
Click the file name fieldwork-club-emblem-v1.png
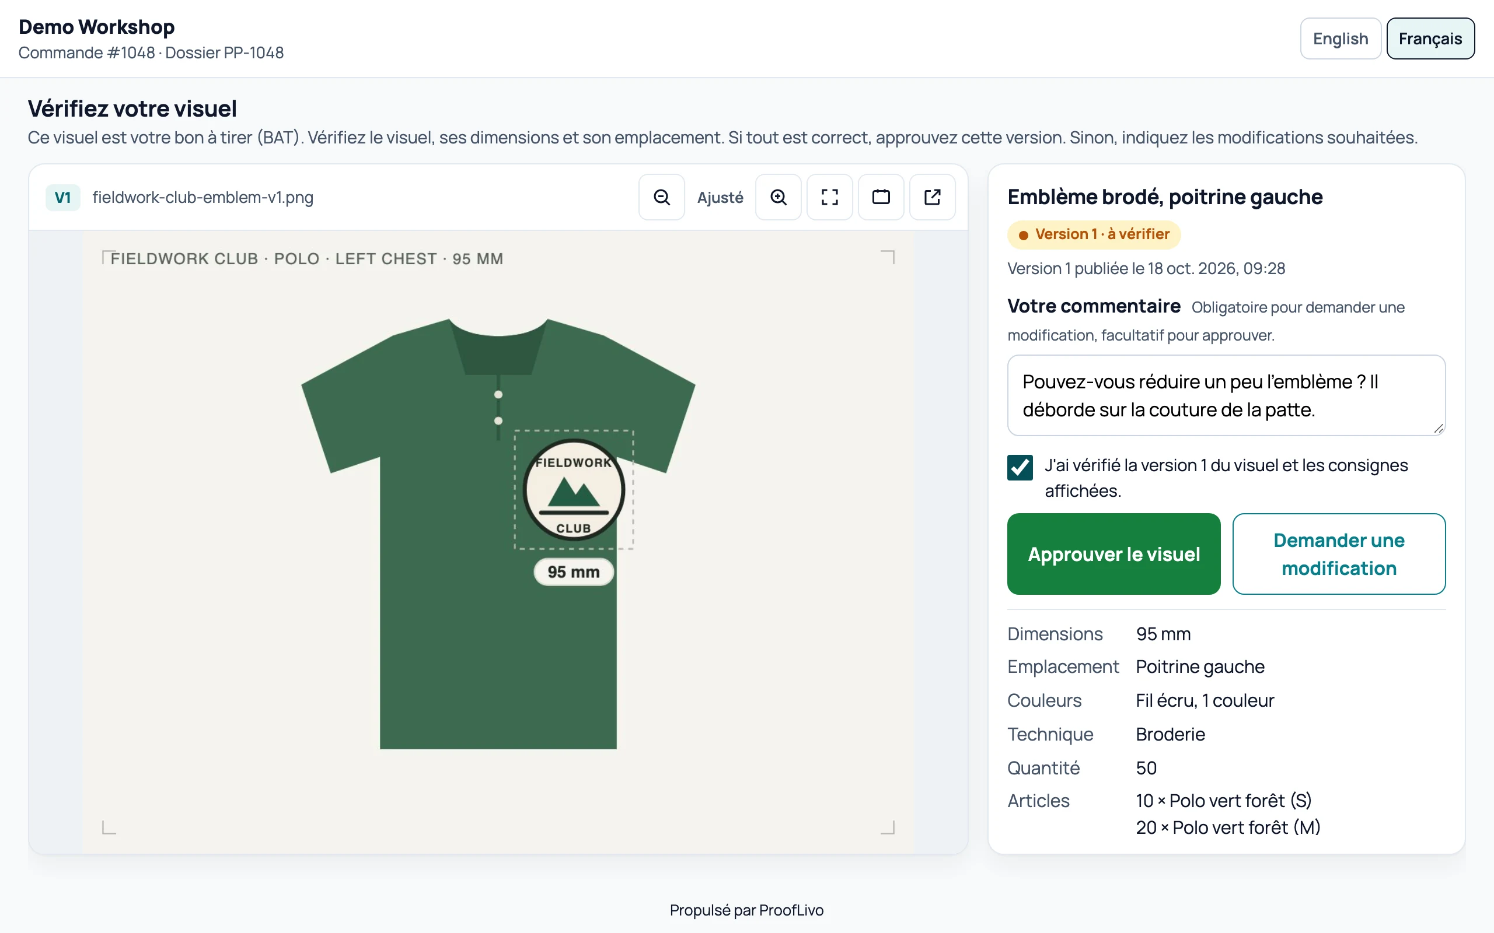click(203, 198)
